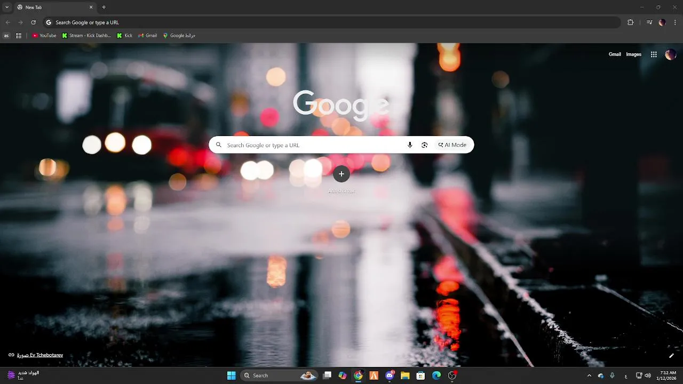Open a new tab with plus button

104,7
